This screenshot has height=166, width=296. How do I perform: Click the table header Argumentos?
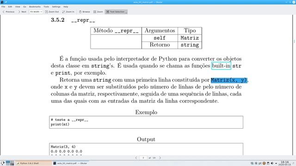click(160, 31)
